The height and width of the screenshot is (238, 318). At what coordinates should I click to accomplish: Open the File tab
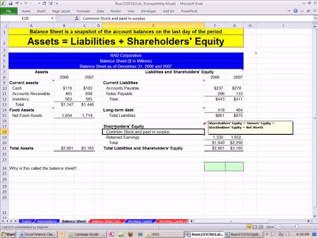point(9,11)
